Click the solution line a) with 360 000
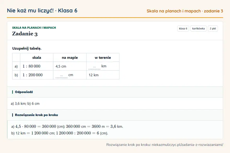This screenshot has width=230, height=153. [x=67, y=126]
